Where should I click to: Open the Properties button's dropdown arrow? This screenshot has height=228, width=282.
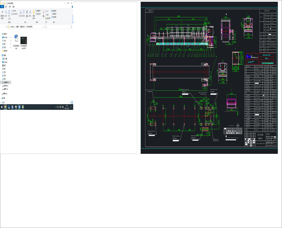[x=43, y=17]
